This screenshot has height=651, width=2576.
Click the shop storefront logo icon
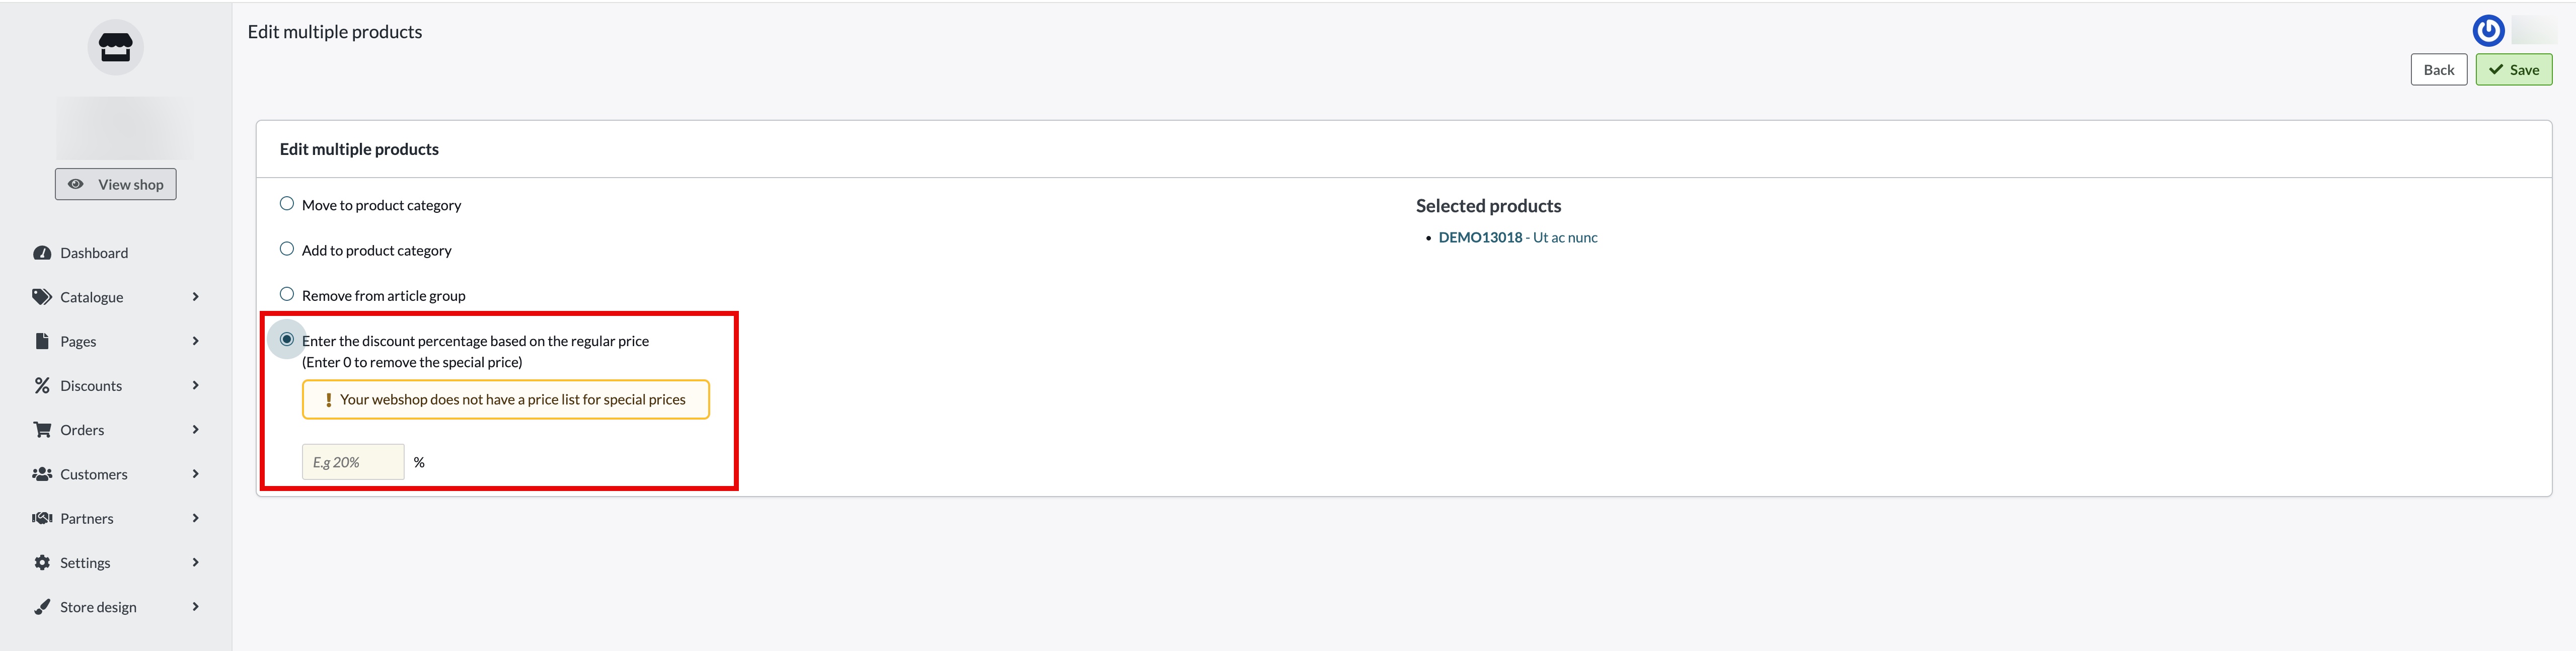pyautogui.click(x=115, y=47)
